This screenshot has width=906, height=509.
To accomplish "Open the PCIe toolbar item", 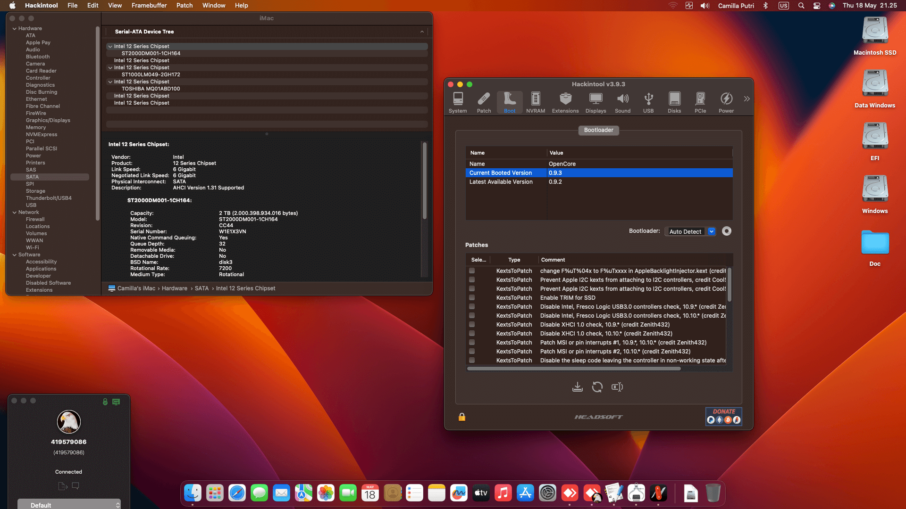I will click(700, 102).
